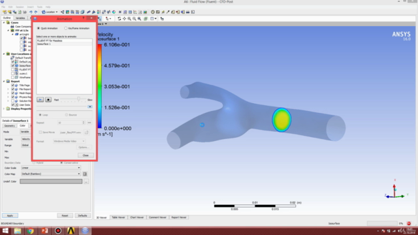
Task: Click the Color Map editor icon
Action: point(85,174)
